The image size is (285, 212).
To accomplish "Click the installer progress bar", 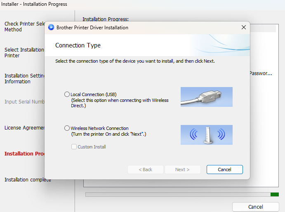I will pos(182,194).
